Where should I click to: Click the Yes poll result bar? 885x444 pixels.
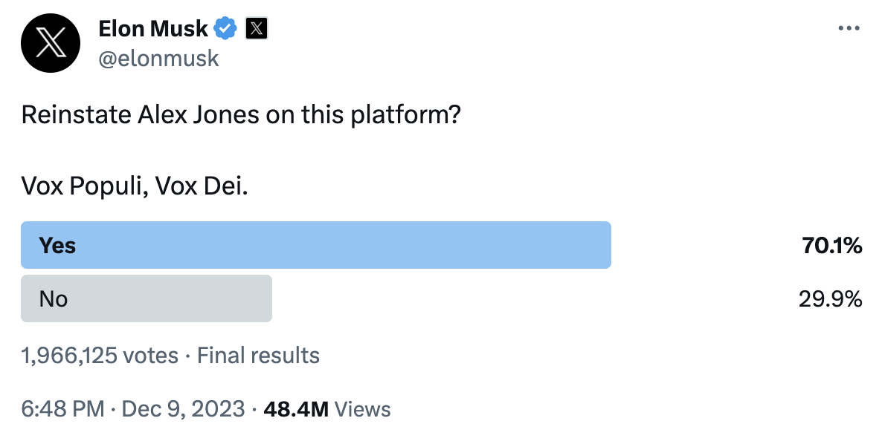pos(316,245)
